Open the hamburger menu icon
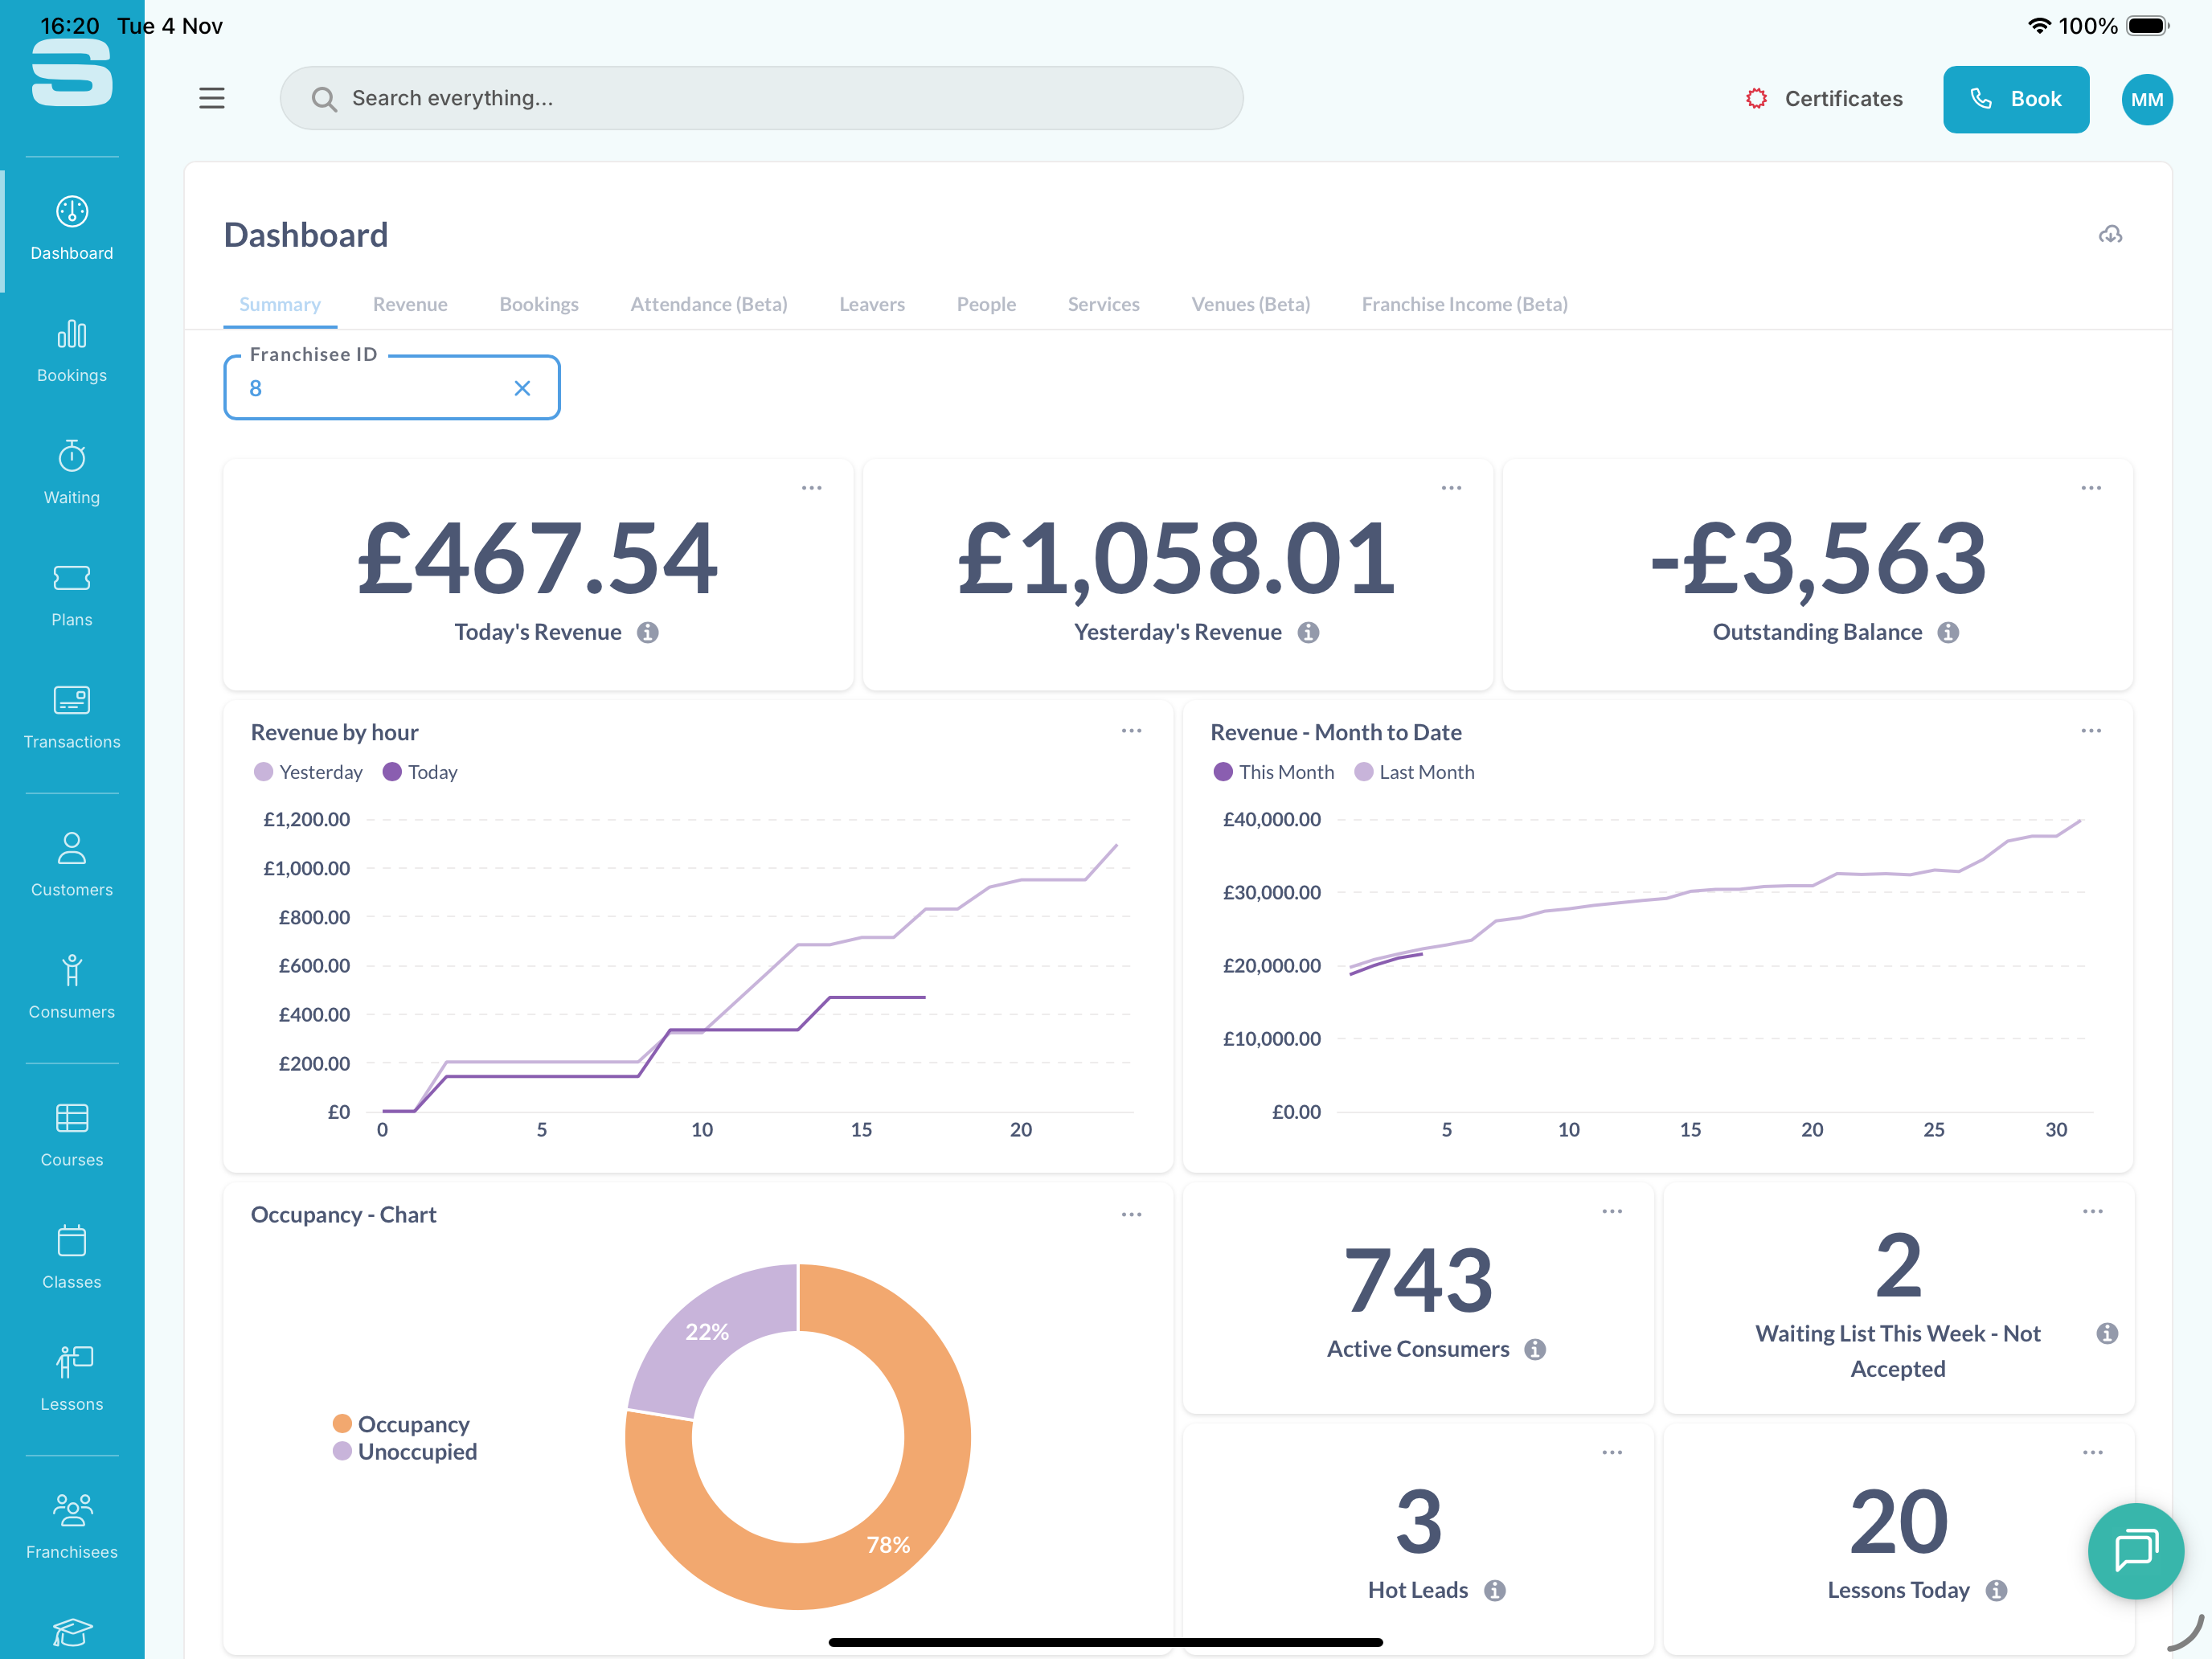Viewport: 2212px width, 1659px height. (211, 98)
